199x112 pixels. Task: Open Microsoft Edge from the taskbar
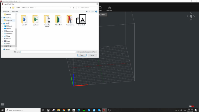pyautogui.click(x=79, y=110)
